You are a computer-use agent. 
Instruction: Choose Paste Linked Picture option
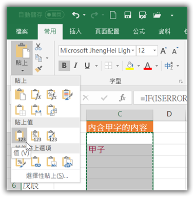tap(67, 162)
